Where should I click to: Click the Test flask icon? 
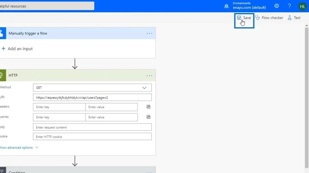[x=289, y=18]
